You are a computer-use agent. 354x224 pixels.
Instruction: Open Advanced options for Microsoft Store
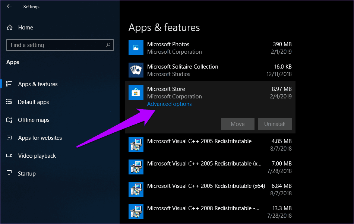169,104
